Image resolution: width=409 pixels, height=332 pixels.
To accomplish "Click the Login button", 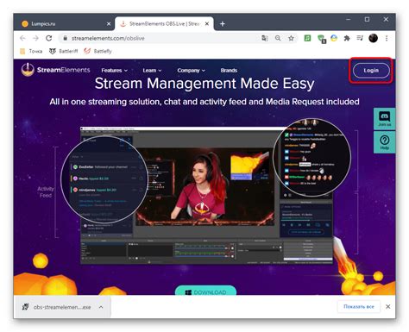I will click(371, 71).
